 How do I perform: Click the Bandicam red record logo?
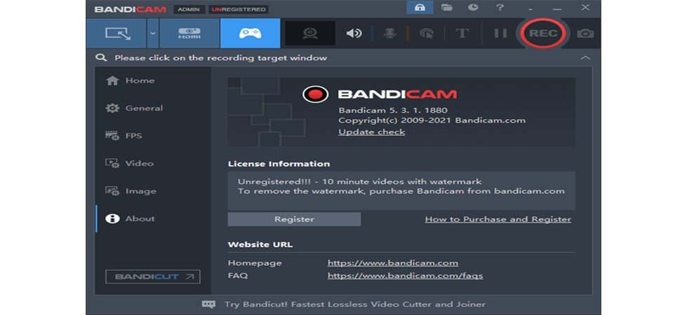coord(315,94)
